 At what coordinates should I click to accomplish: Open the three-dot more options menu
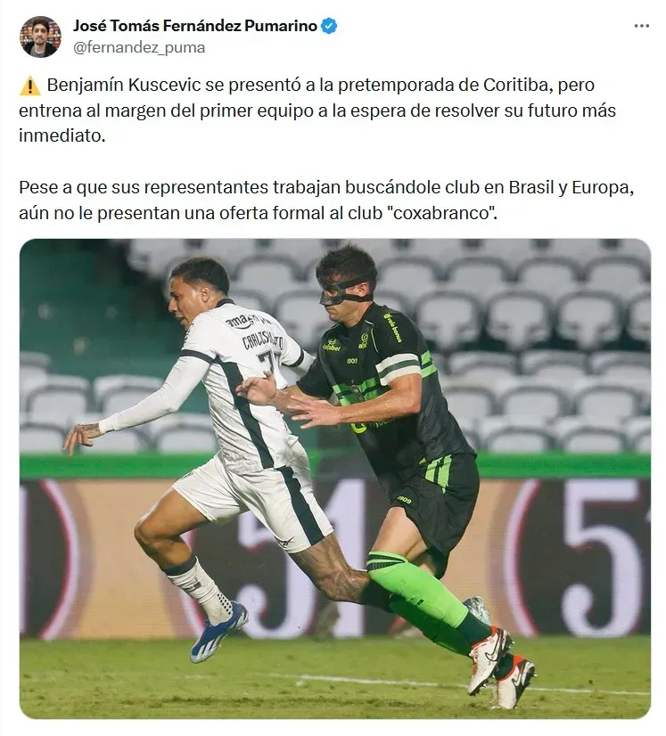pyautogui.click(x=641, y=26)
